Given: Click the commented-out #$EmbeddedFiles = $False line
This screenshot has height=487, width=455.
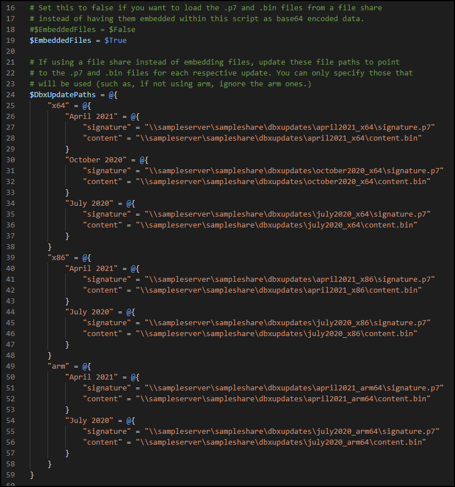Looking at the screenshot, I should click(82, 30).
